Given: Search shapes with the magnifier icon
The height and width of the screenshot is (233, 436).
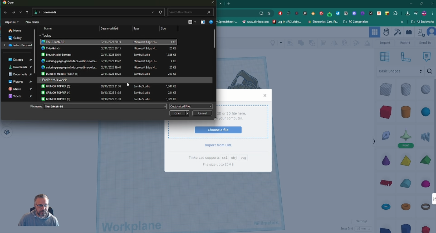Looking at the screenshot, I should 429,71.
